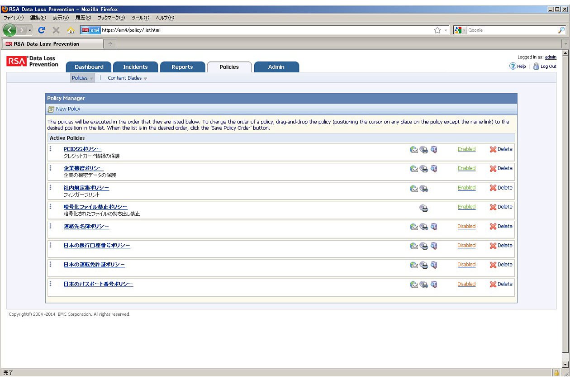The width and height of the screenshot is (570, 380).
Task: Click the datacenter server icon for 日本の運転免許証ポリシー
Action: tap(434, 266)
